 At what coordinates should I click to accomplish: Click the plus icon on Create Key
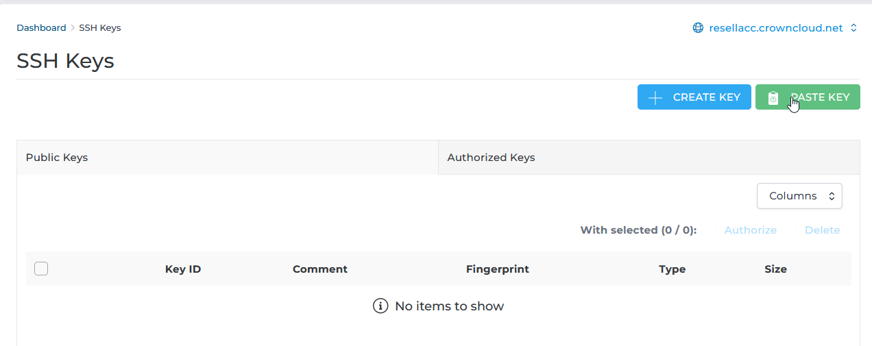[x=655, y=97]
